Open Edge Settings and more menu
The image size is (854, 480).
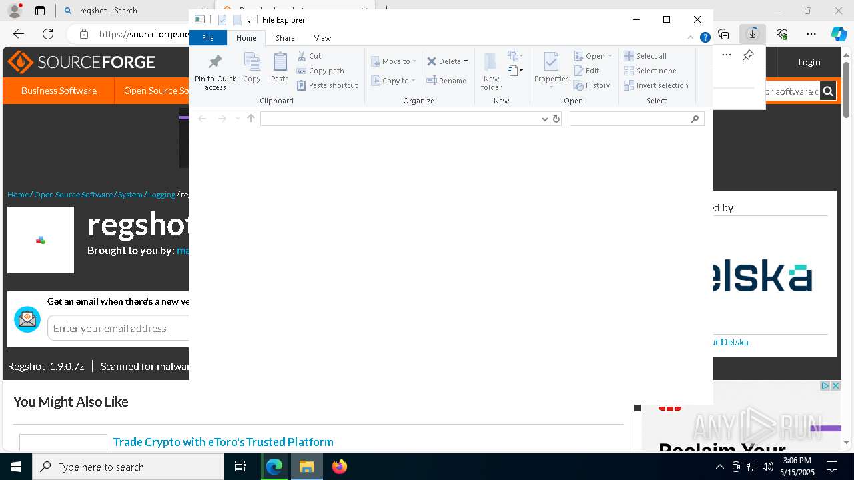tap(811, 34)
